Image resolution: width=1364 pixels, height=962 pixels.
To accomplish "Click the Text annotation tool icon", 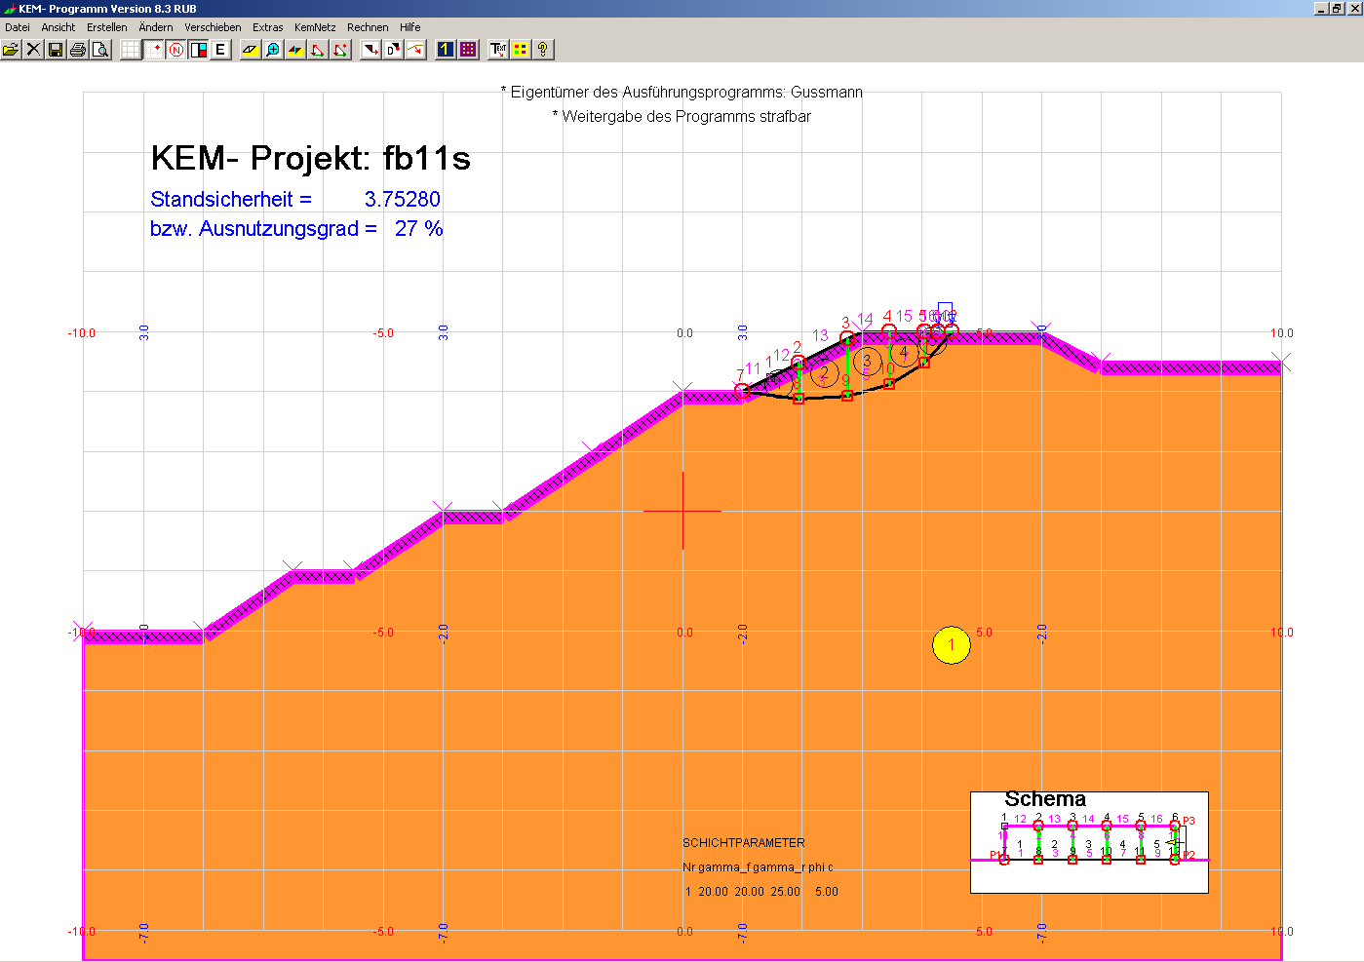I will 498,49.
